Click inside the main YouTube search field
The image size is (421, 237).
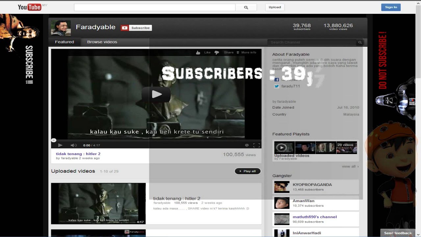point(155,7)
